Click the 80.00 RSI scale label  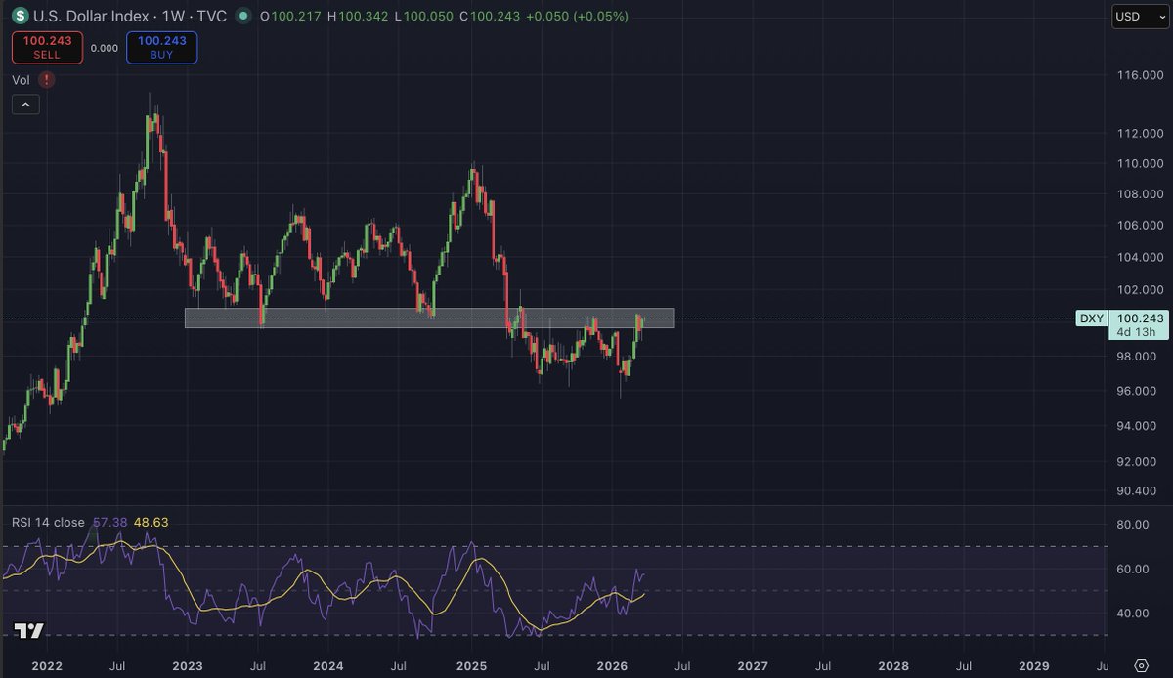(1131, 525)
